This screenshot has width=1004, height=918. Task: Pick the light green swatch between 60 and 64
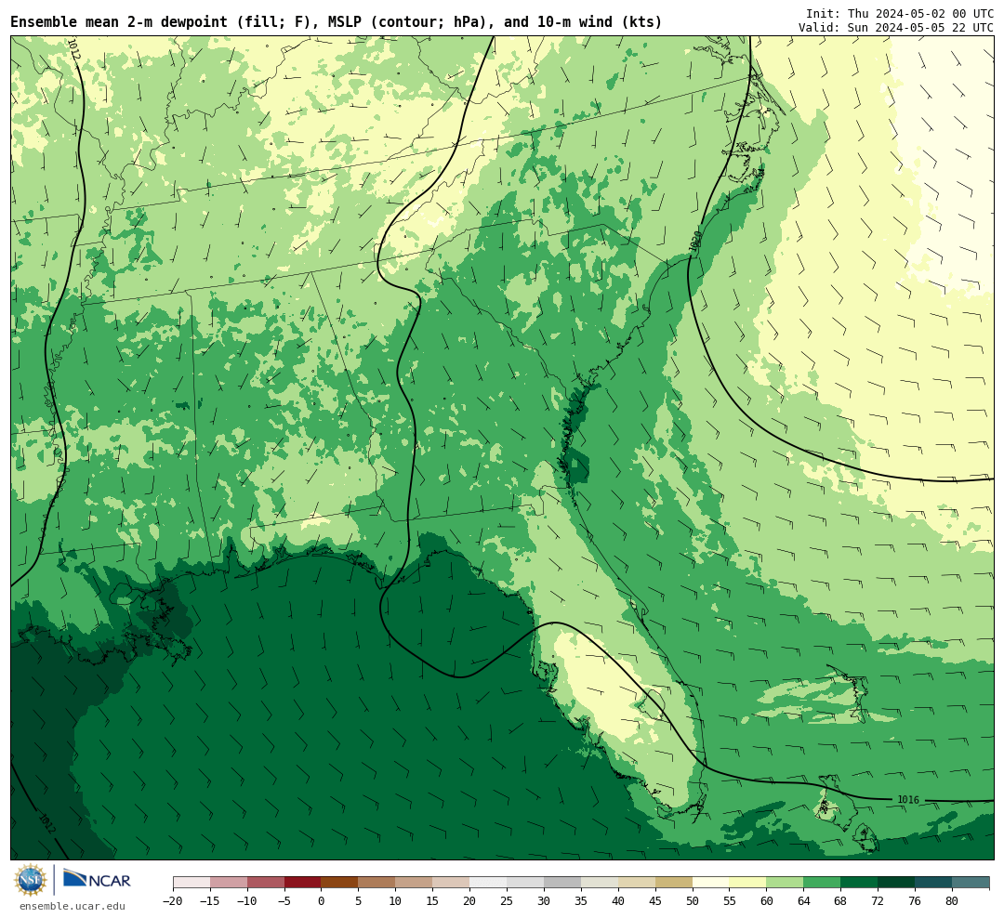786,883
